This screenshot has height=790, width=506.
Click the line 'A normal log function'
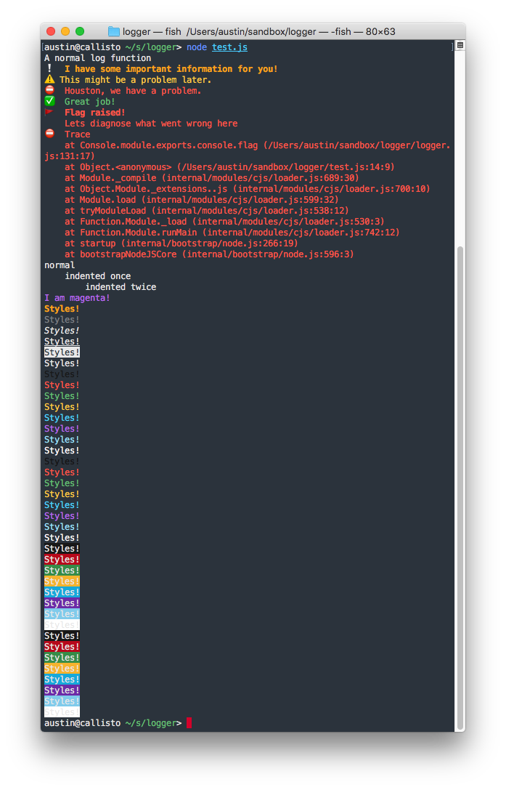coord(98,58)
